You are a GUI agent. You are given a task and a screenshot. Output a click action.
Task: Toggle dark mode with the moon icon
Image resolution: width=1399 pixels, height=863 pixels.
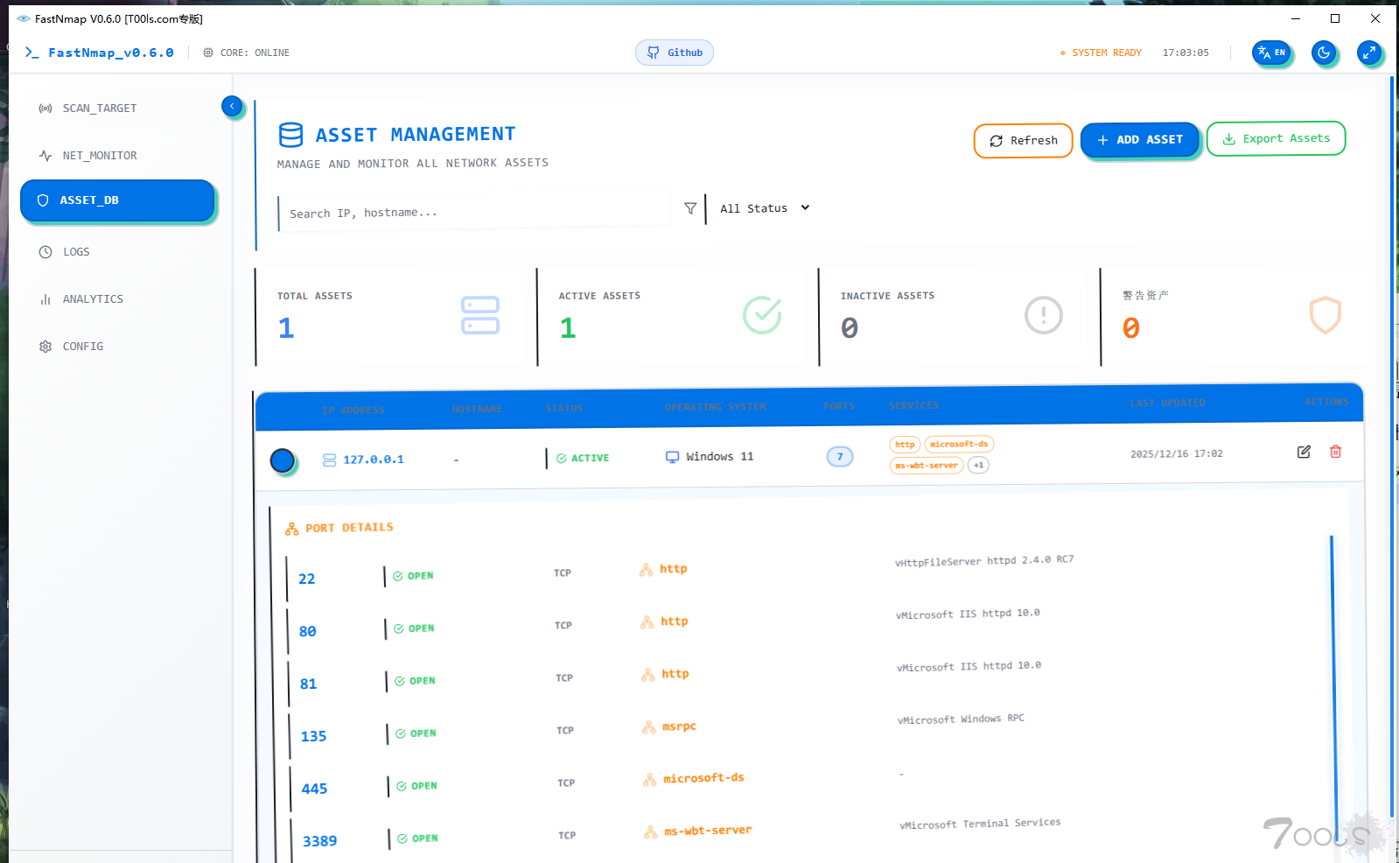pos(1324,53)
